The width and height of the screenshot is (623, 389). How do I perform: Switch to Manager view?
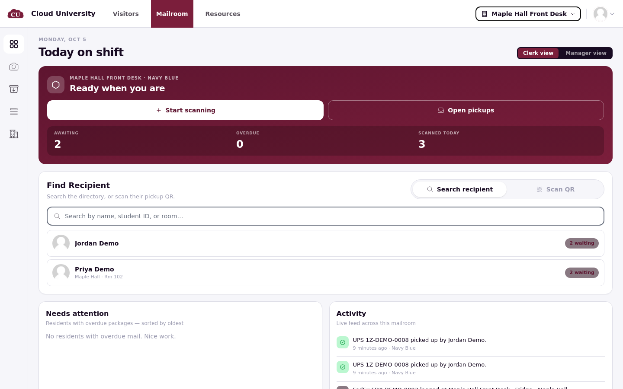point(586,53)
